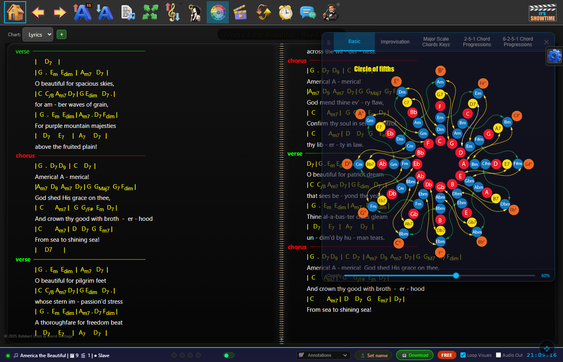Click the conductor maestro icon
The height and width of the screenshot is (362, 563).
[x=331, y=12]
